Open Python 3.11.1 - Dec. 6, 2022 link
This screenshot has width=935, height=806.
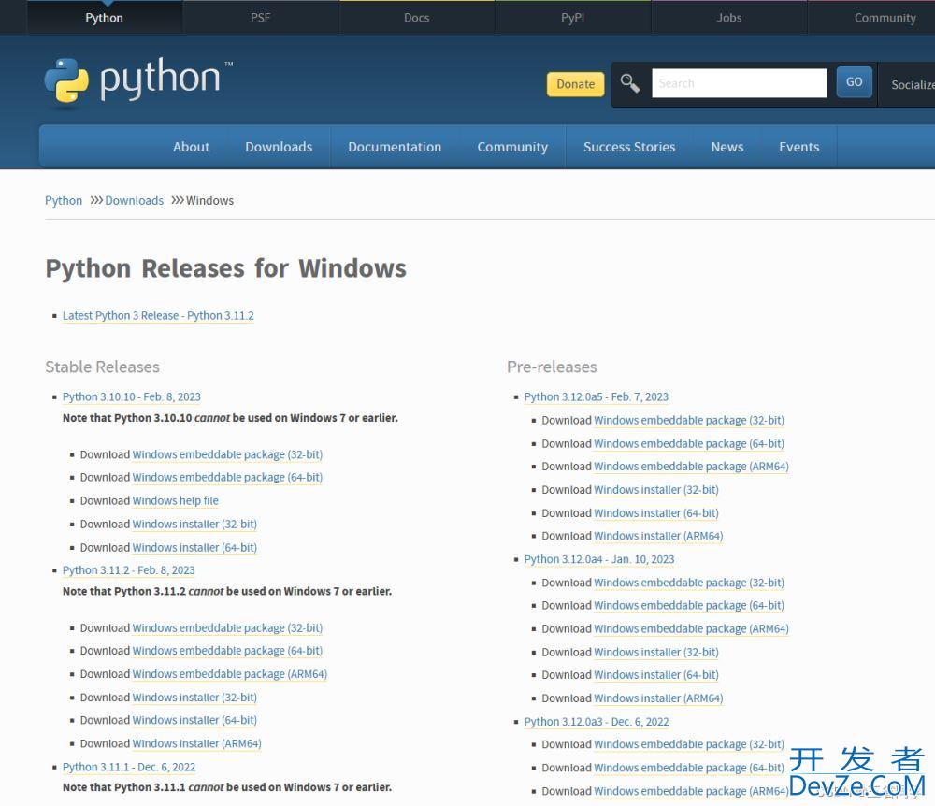pyautogui.click(x=129, y=768)
